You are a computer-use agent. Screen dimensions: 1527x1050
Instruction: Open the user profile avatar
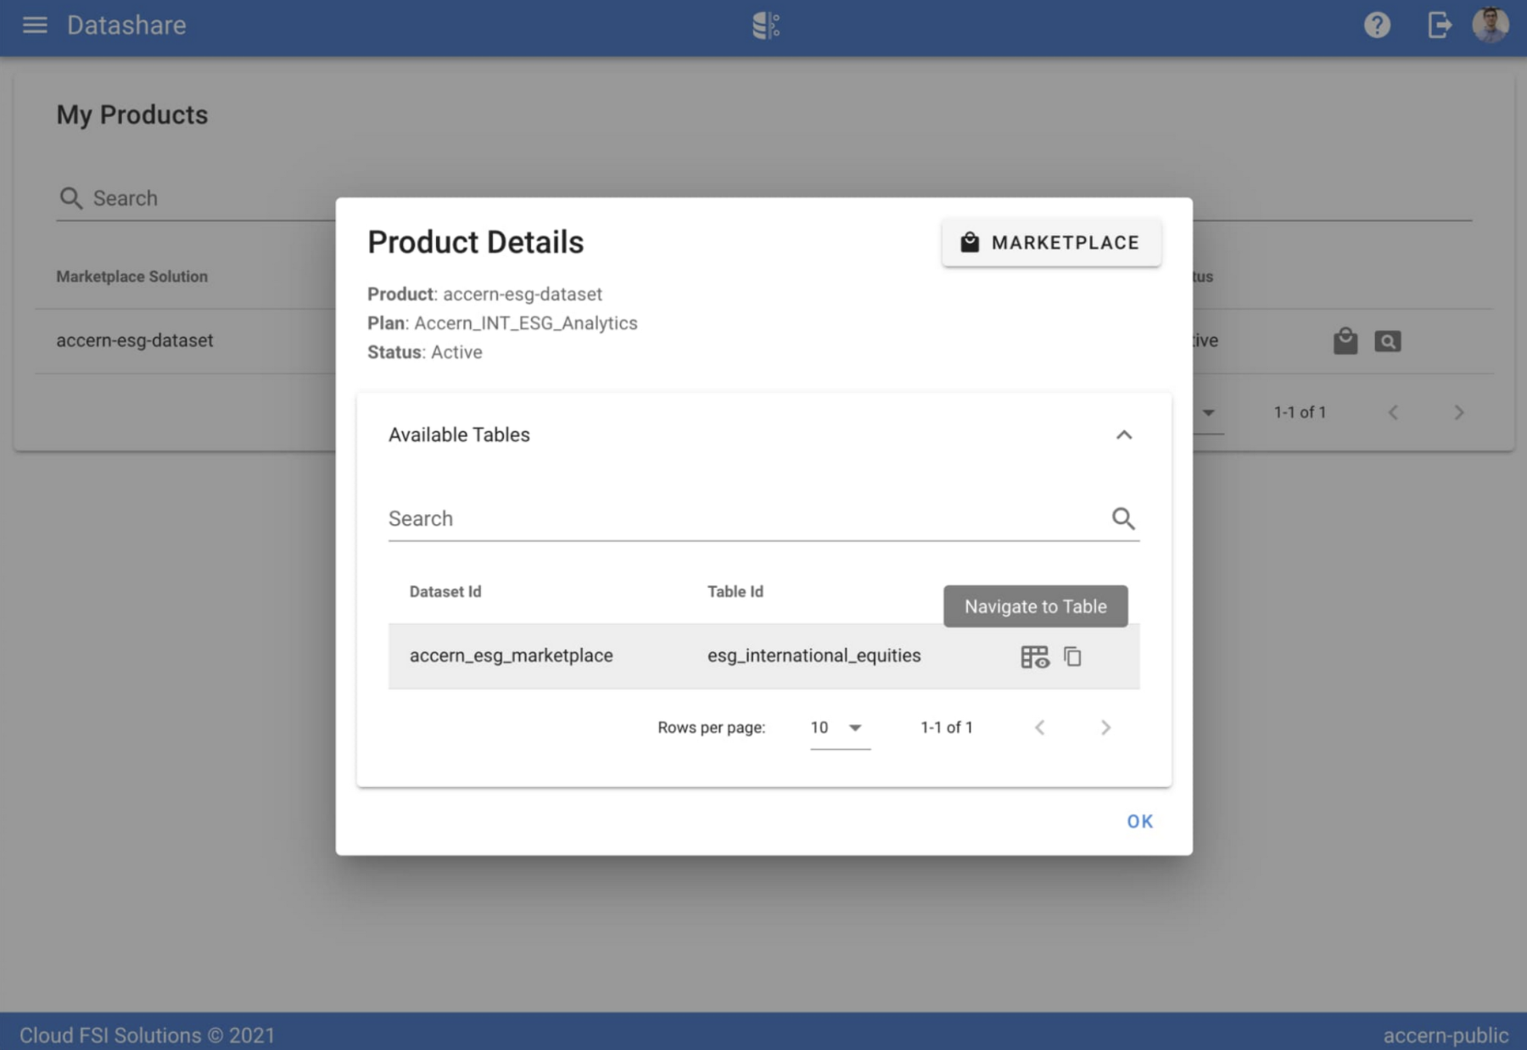click(1490, 25)
